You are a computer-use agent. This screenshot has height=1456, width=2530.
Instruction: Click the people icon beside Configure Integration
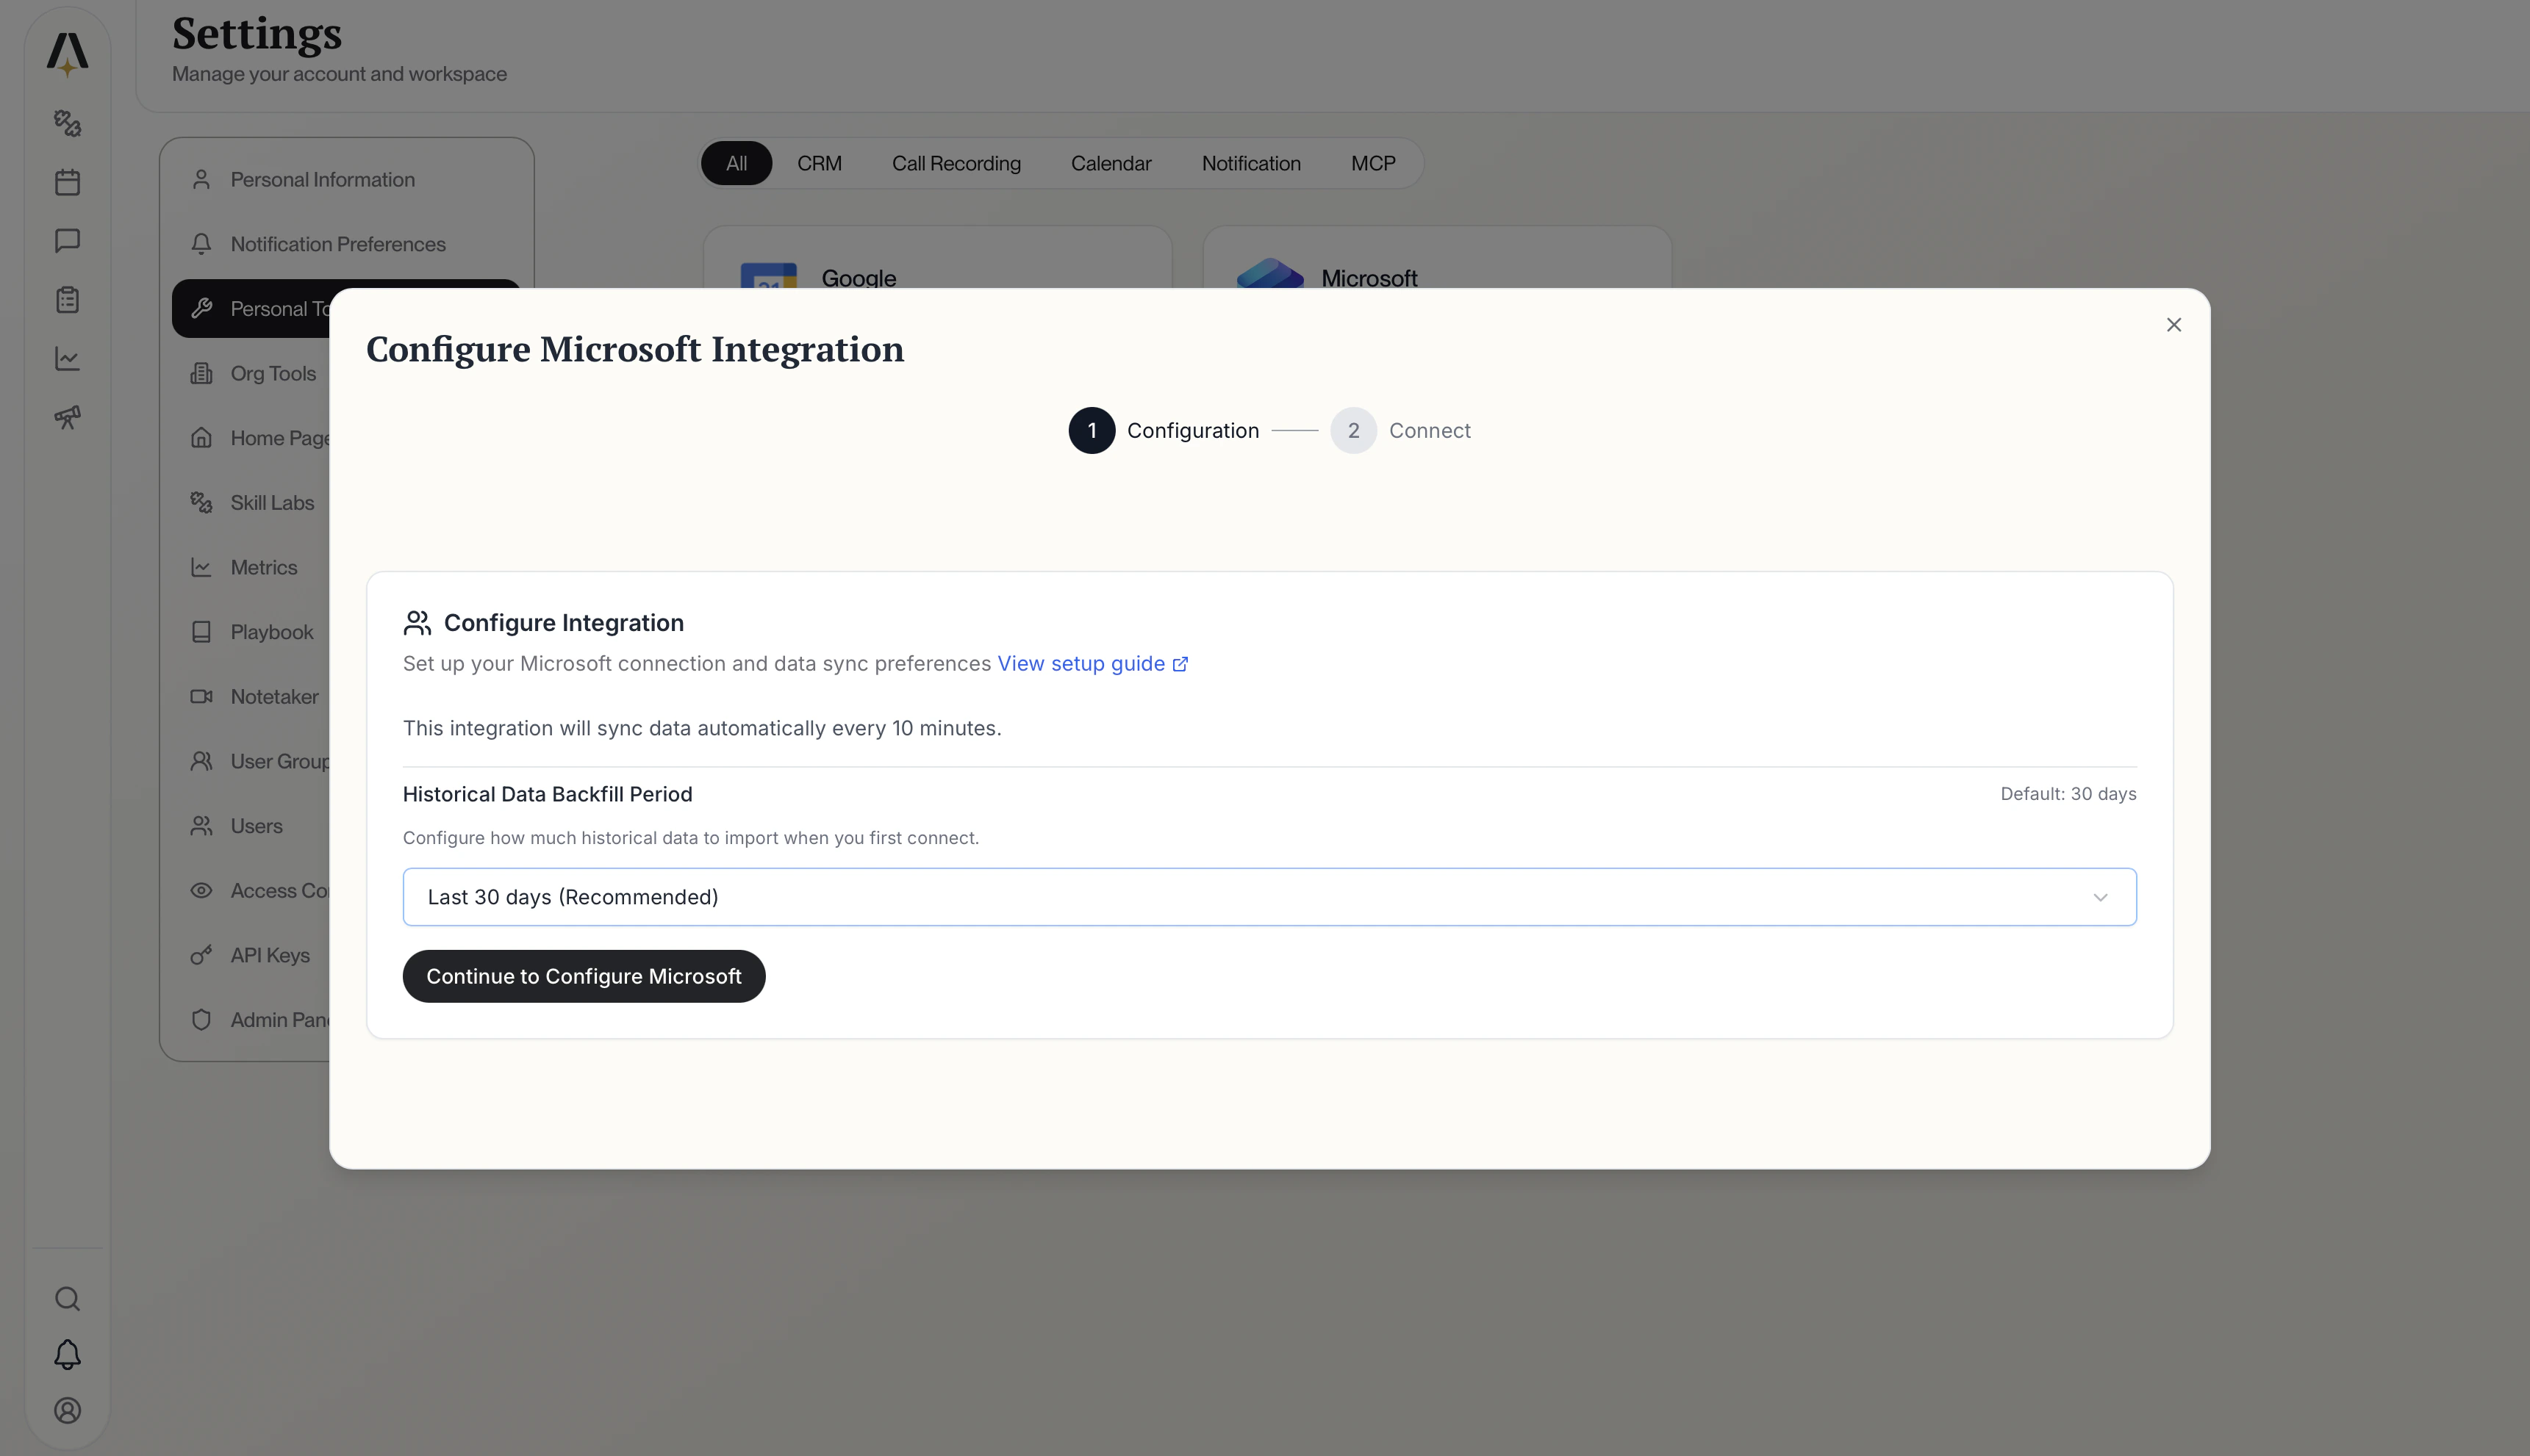pos(418,623)
